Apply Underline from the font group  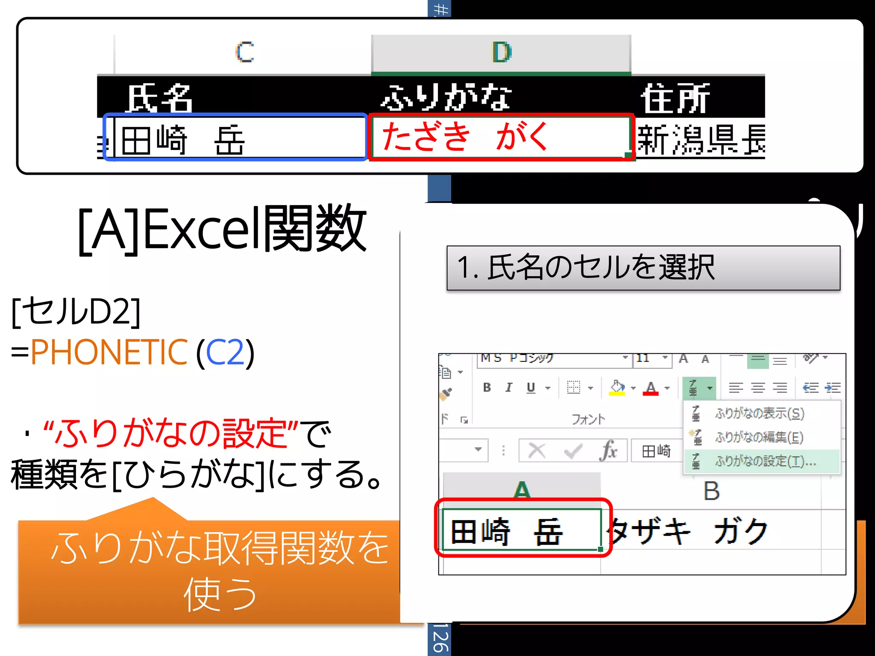tap(531, 387)
